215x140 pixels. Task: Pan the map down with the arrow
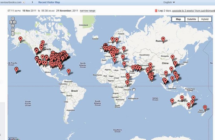click(13, 26)
